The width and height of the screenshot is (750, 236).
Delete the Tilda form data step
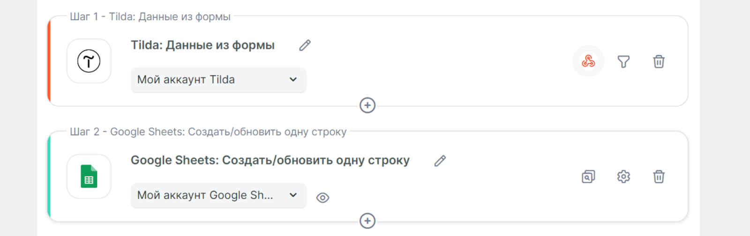pyautogui.click(x=659, y=61)
